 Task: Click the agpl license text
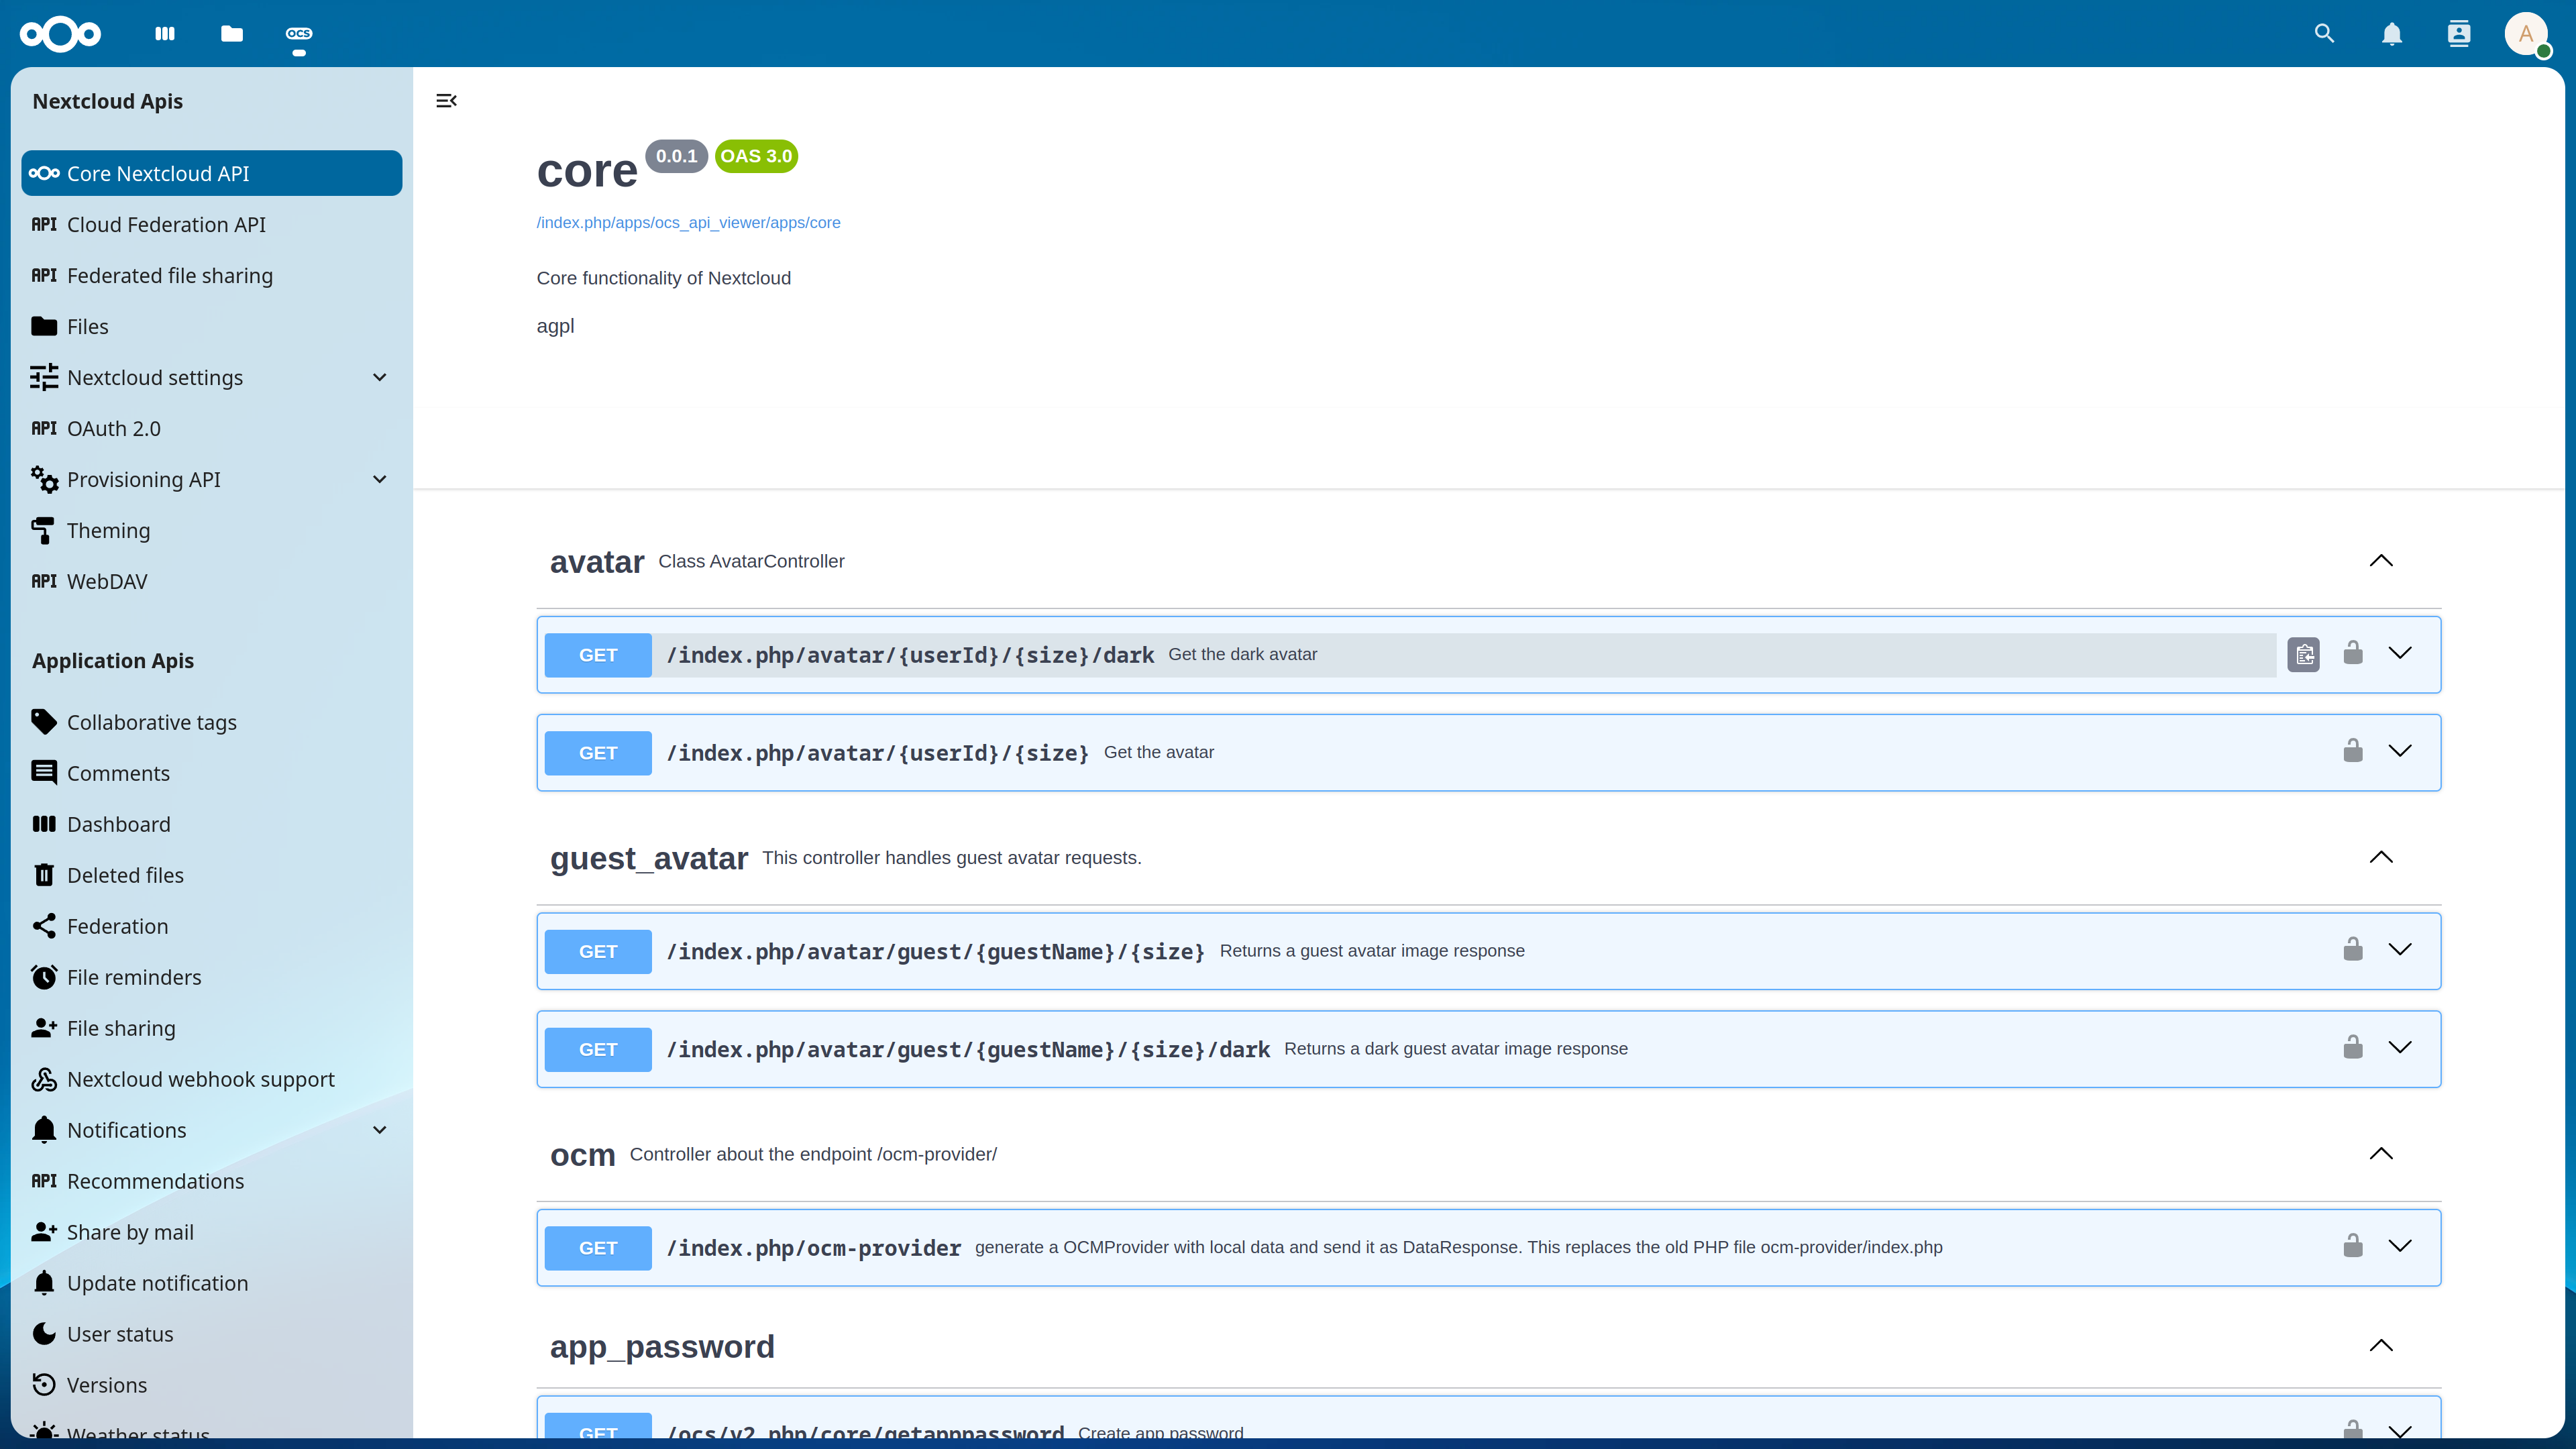[555, 326]
